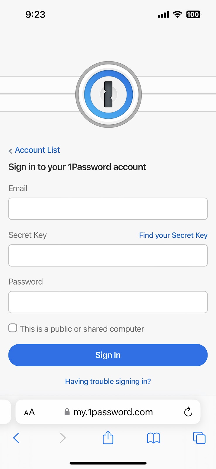Tap the Wi-Fi status icon
216x469 pixels.
point(177,14)
